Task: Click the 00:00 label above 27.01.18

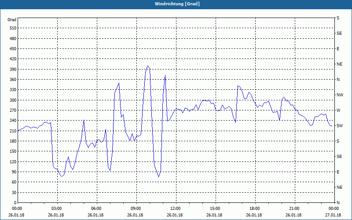Action: [x=334, y=208]
